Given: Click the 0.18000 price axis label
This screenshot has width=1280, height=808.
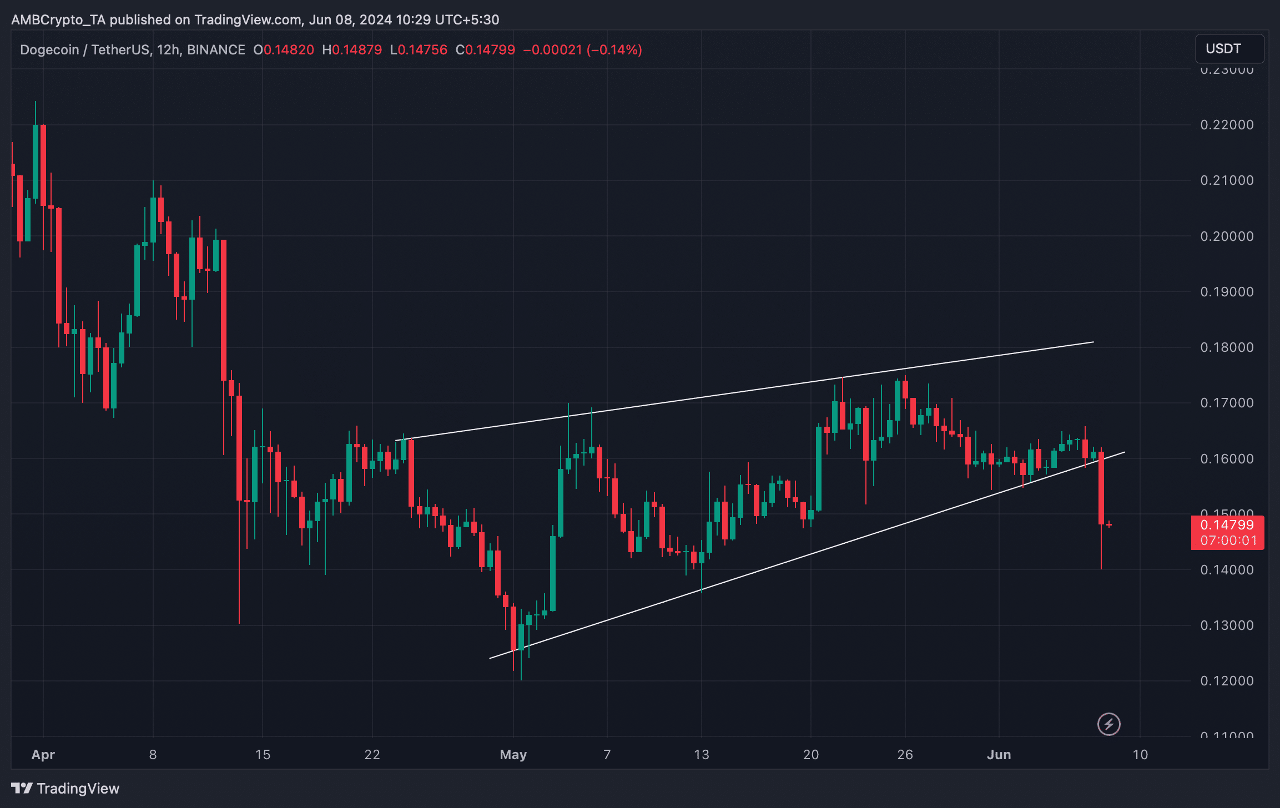Looking at the screenshot, I should point(1227,347).
